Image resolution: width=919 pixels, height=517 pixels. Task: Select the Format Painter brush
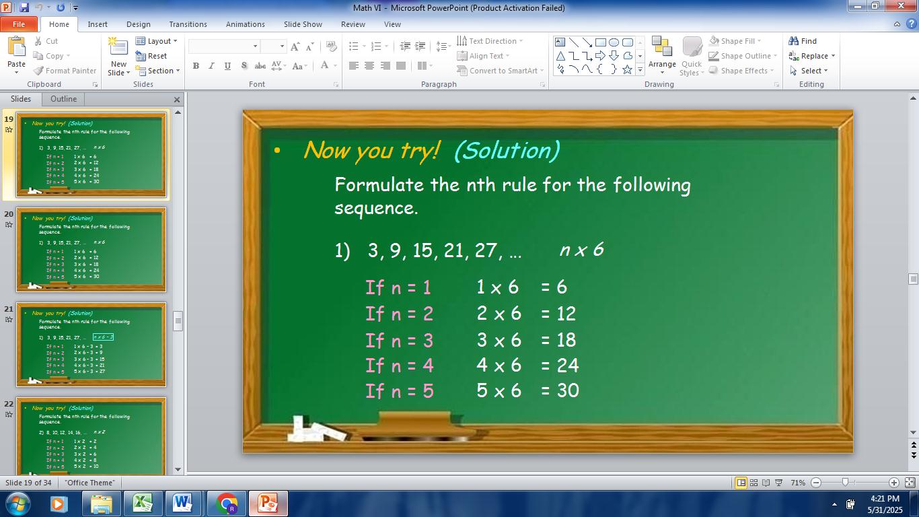click(x=65, y=71)
